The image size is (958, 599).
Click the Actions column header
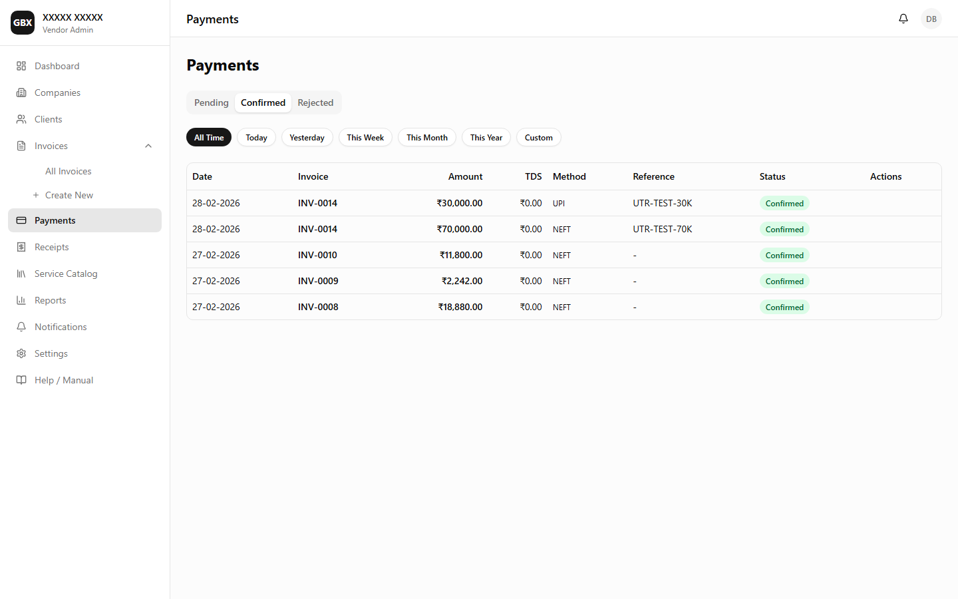click(x=886, y=176)
